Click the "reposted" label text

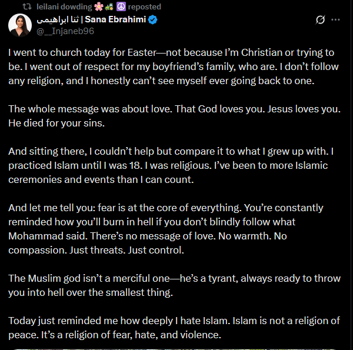pos(145,6)
